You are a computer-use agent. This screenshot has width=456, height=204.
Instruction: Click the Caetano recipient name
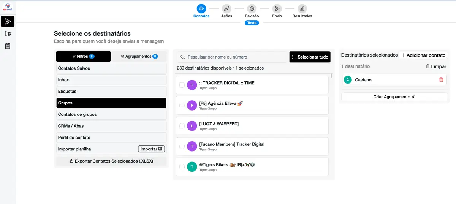[x=363, y=80]
